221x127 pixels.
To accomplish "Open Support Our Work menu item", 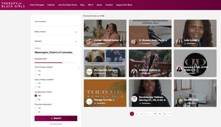I will point(124,5).
